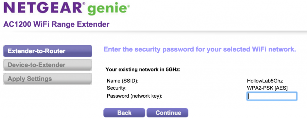307x119 pixels.
Task: Open the Extender-to-Router step
Action: [47, 51]
